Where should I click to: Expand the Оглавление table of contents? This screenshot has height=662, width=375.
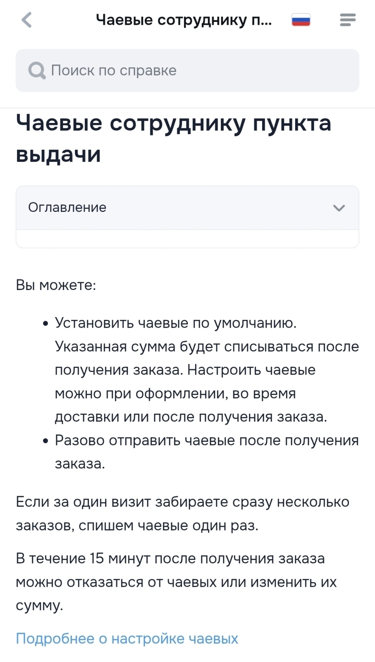pos(186,207)
